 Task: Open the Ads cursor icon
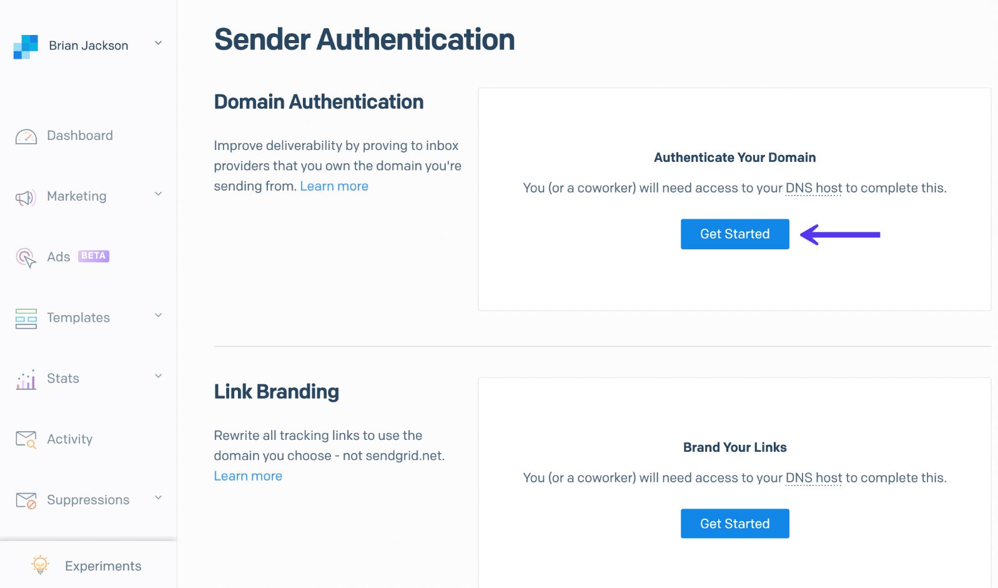click(25, 256)
